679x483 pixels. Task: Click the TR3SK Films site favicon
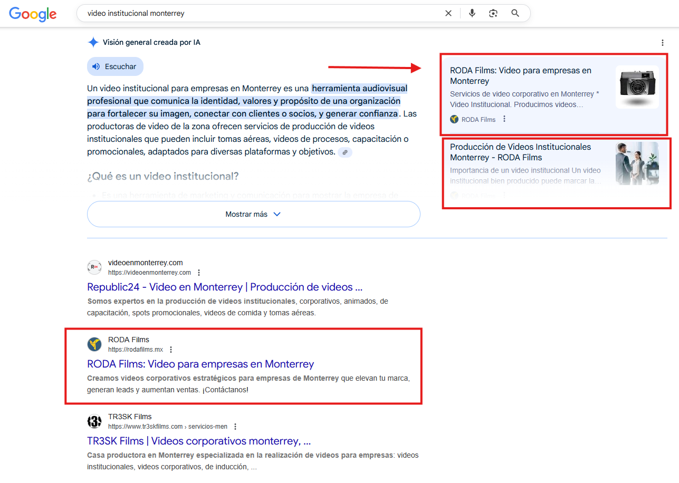pyautogui.click(x=94, y=421)
